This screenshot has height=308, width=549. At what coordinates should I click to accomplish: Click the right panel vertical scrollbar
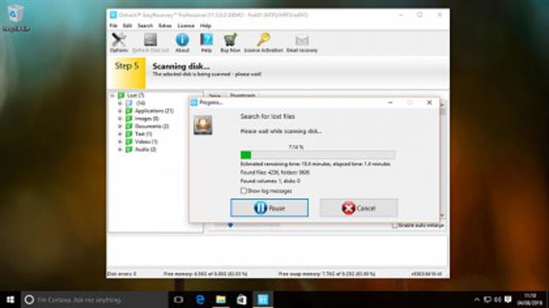tap(442, 160)
